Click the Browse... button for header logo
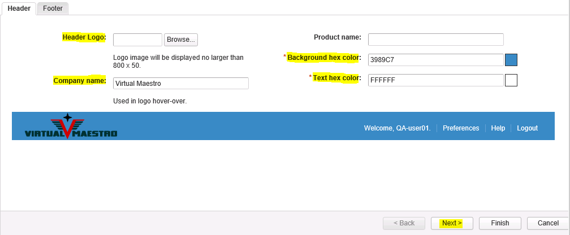 (x=181, y=40)
